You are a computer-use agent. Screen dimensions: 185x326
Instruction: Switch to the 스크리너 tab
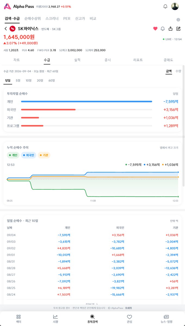click(52, 18)
